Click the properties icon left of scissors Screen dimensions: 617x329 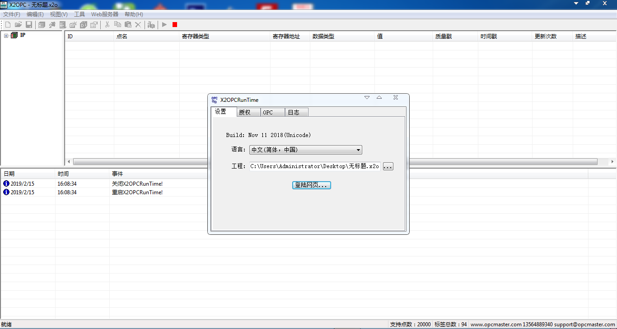pyautogui.click(x=94, y=25)
